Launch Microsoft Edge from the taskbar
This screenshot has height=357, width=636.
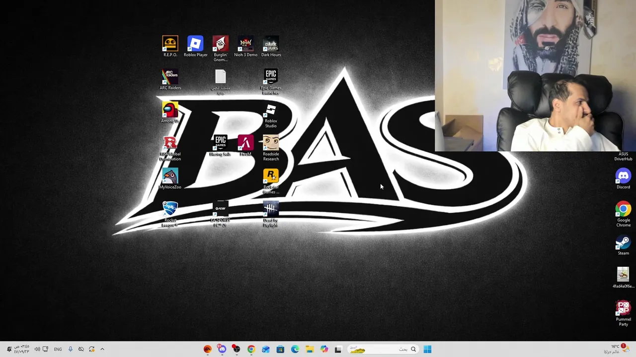[295, 349]
